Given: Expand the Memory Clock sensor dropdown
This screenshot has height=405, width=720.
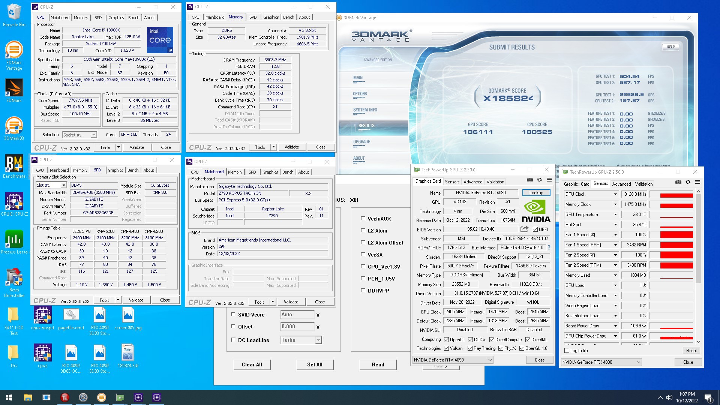Looking at the screenshot, I should (615, 204).
